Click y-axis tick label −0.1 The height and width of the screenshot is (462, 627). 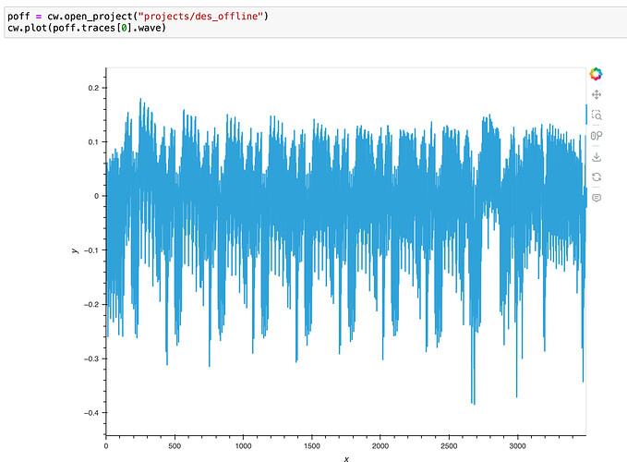pos(91,250)
